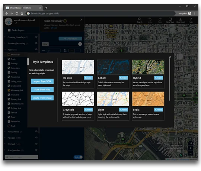Screen dimensions: 201x171
Task: Expand the Place_others layer group
Action: [5, 132]
